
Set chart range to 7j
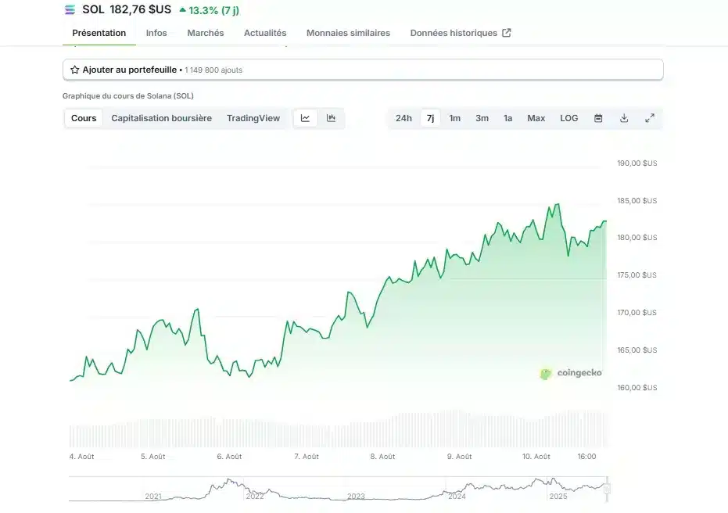point(430,118)
